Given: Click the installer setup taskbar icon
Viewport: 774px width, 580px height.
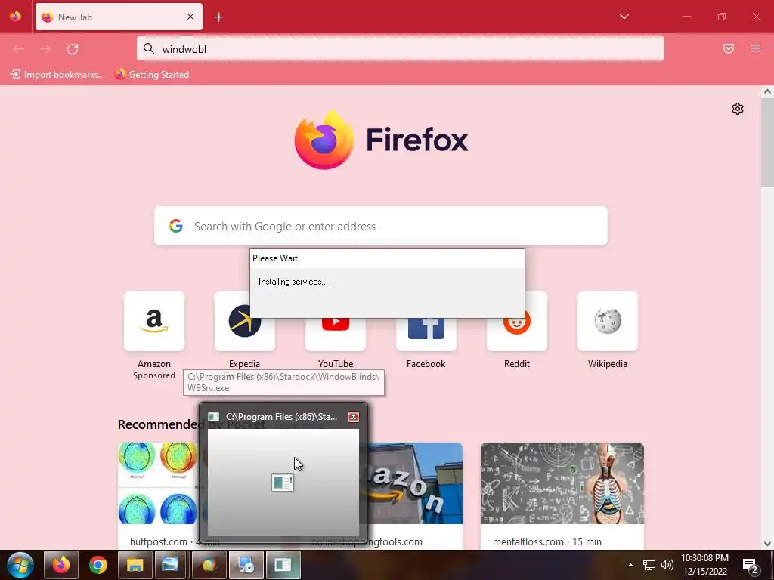Looking at the screenshot, I should [x=246, y=565].
